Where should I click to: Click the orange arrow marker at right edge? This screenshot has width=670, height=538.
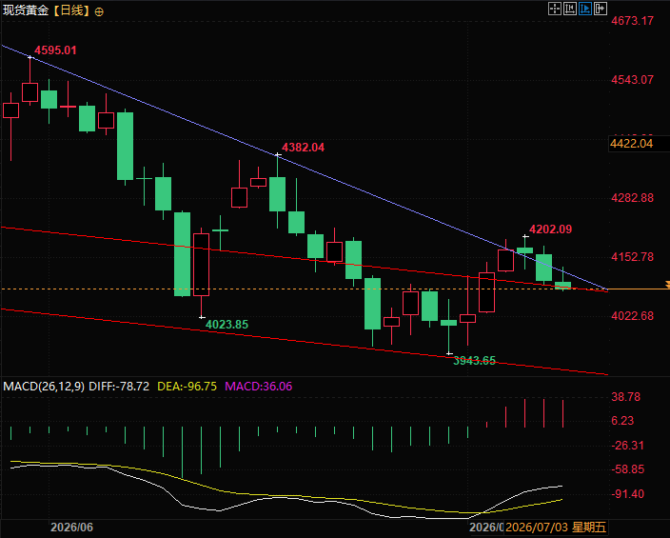coord(667,285)
